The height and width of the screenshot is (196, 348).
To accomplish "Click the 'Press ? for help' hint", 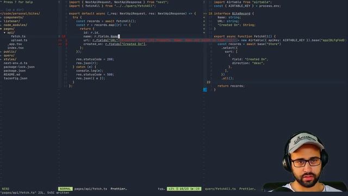I will click(18, 2).
